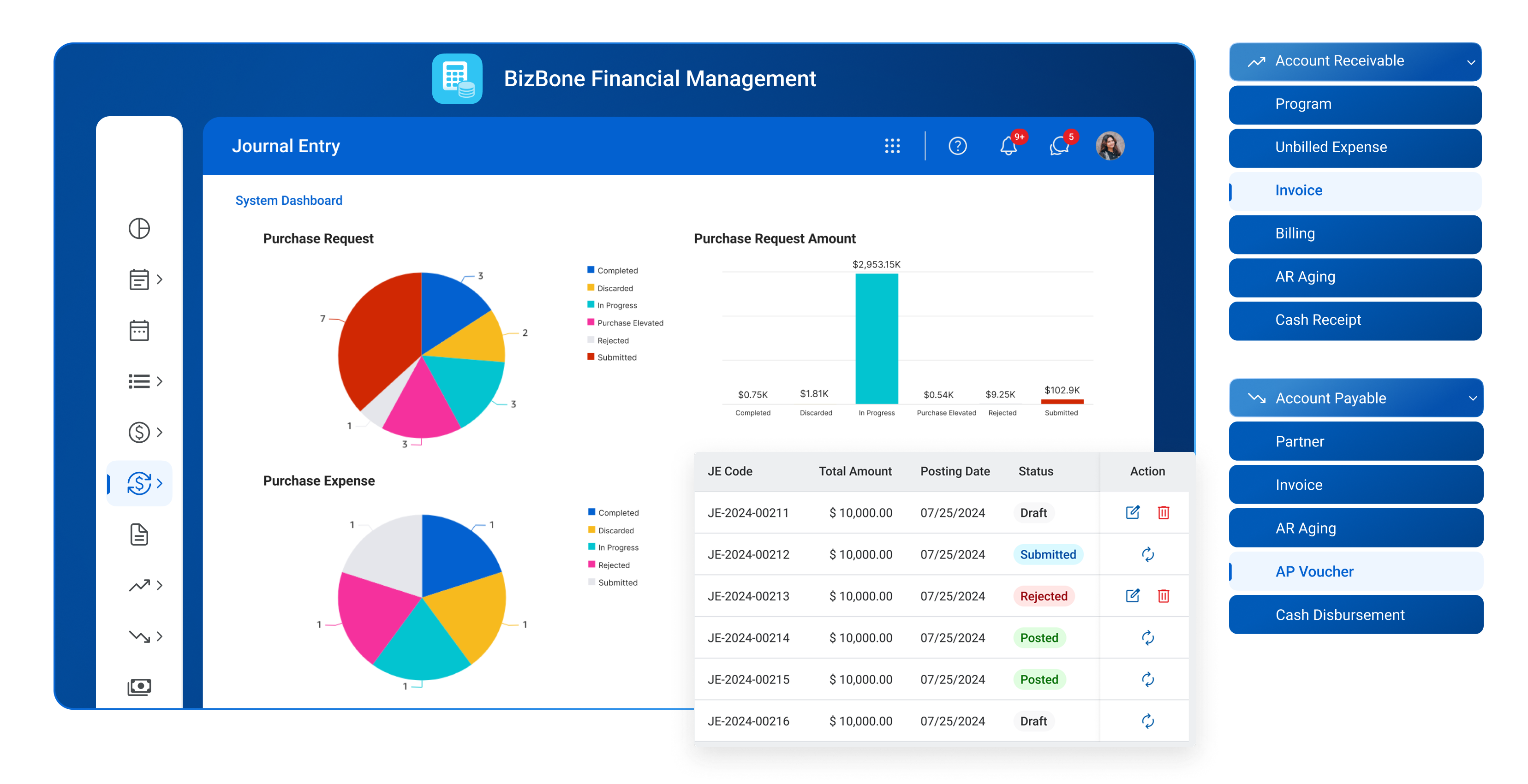
Task: Collapse the Account Receivable menu arrow
Action: [1470, 62]
